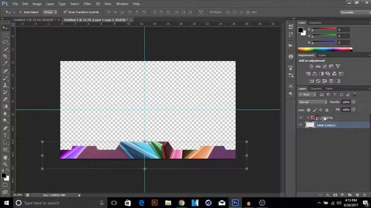
Task: Switch to the Paths tab
Action: 329,88
